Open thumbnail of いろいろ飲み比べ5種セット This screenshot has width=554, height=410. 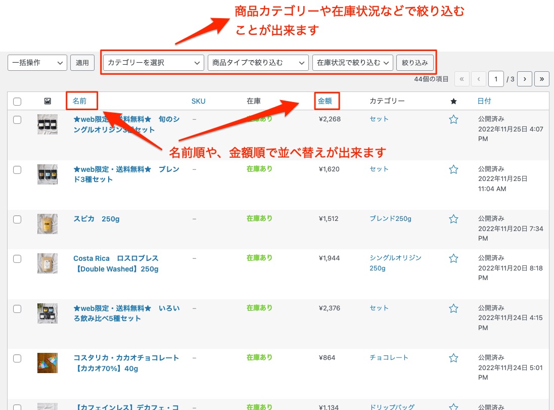coord(48,313)
